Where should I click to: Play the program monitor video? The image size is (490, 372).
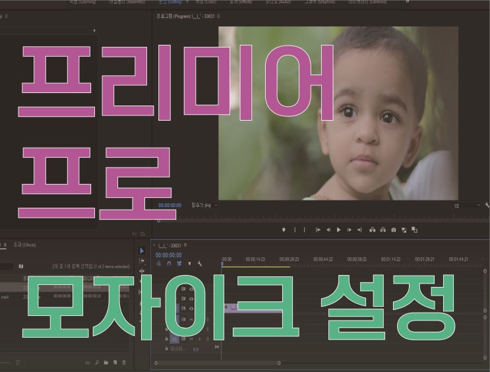click(338, 230)
